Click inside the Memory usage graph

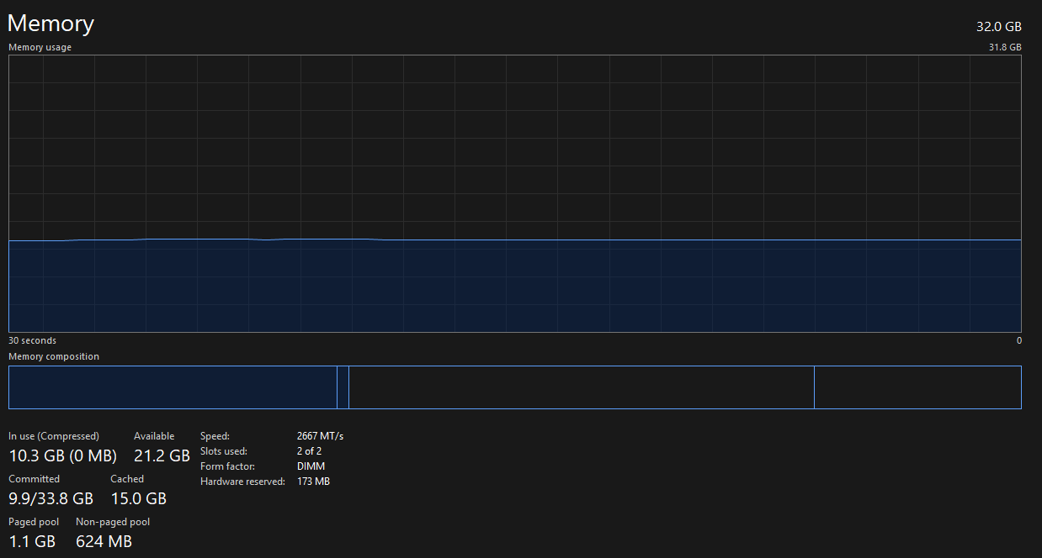pyautogui.click(x=515, y=193)
